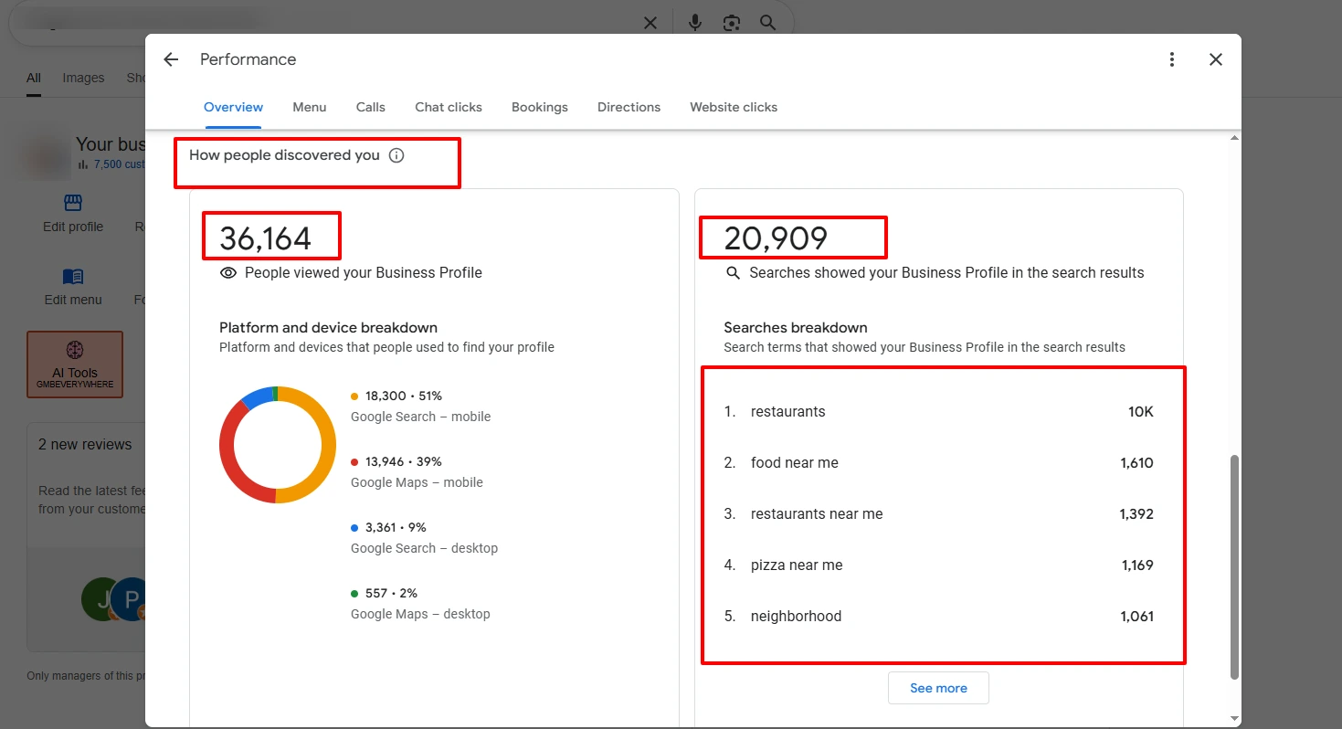Select the Calls tab

click(x=371, y=107)
